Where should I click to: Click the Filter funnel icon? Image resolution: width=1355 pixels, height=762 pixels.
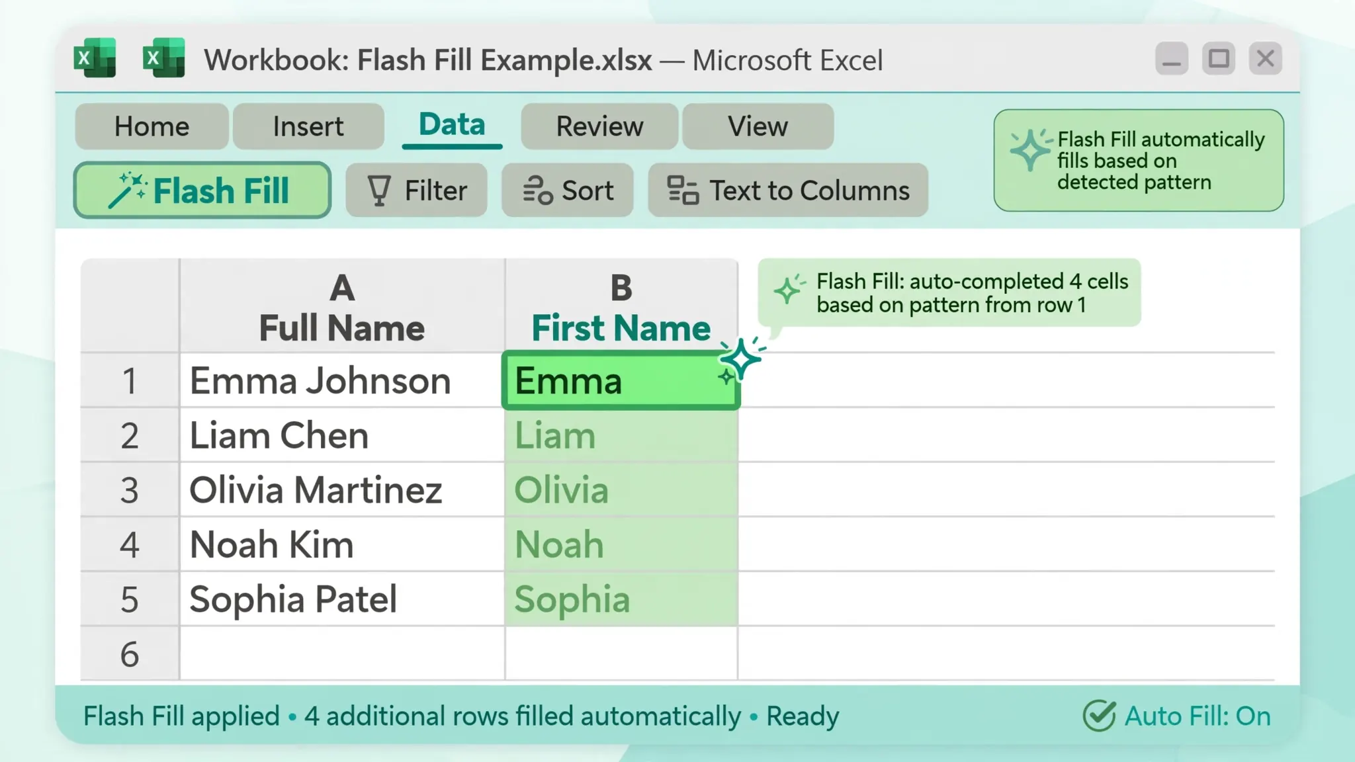point(379,190)
